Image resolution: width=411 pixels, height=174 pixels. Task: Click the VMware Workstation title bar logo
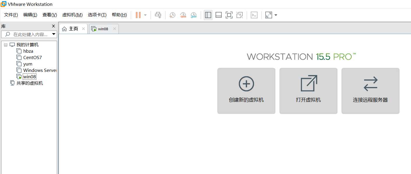(3, 4)
